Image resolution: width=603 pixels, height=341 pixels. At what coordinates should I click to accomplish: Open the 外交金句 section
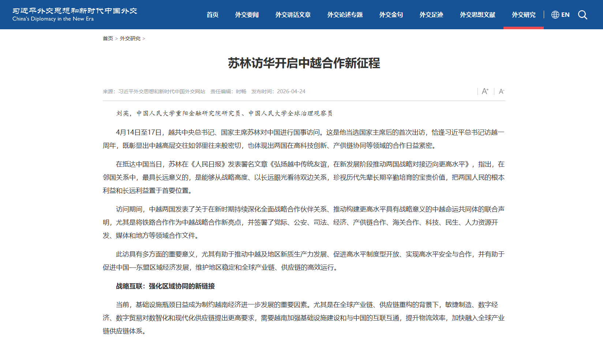coord(391,15)
